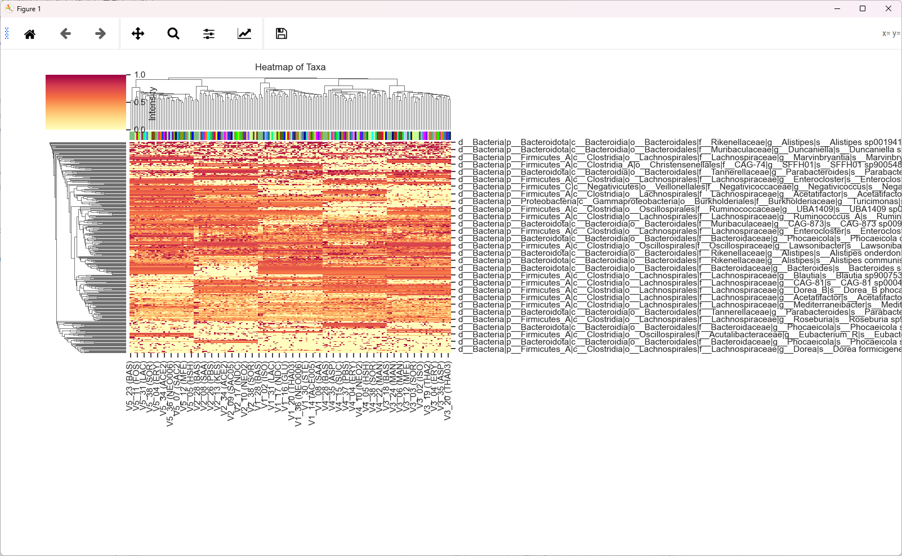This screenshot has height=556, width=902.
Task: Click the 'CAG-873 sp009' row label
Action: pyautogui.click(x=680, y=224)
